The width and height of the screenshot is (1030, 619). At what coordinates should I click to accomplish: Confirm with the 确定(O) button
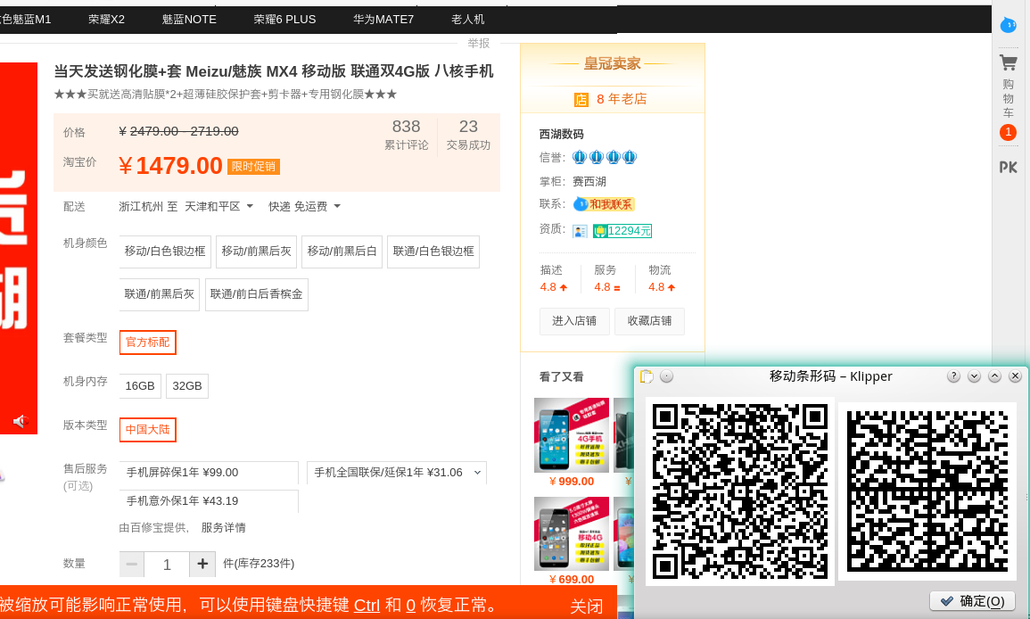(972, 601)
